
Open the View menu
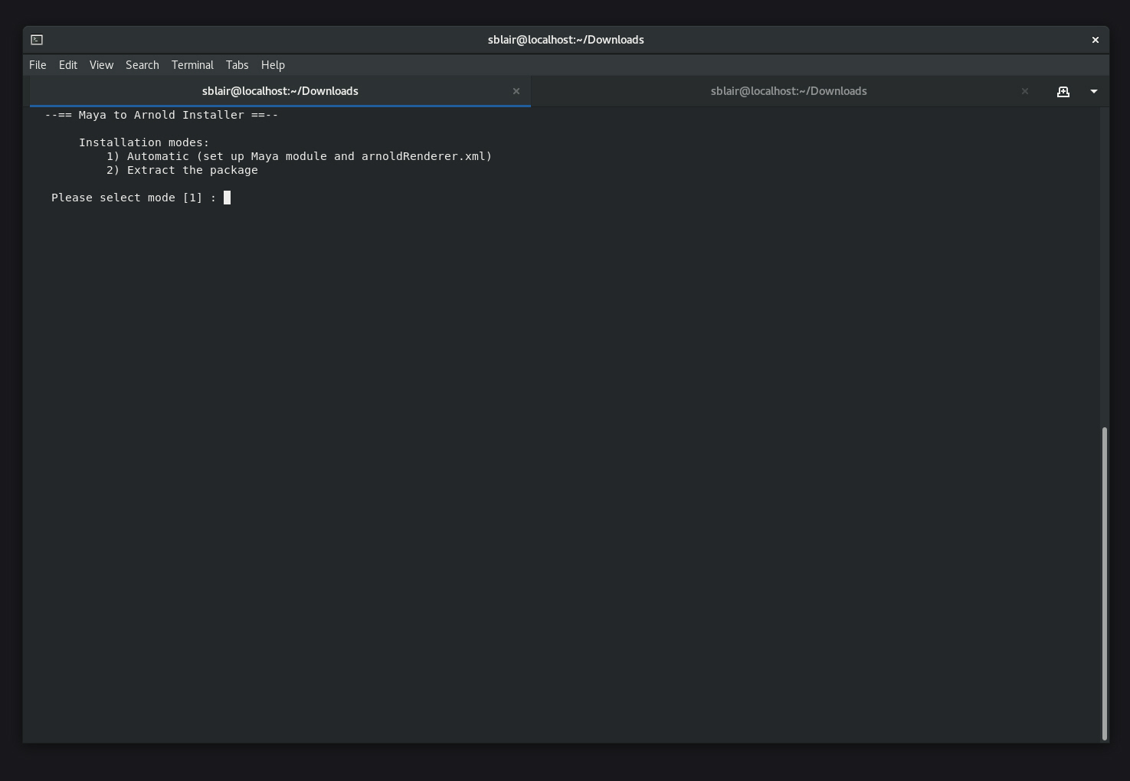coord(100,65)
